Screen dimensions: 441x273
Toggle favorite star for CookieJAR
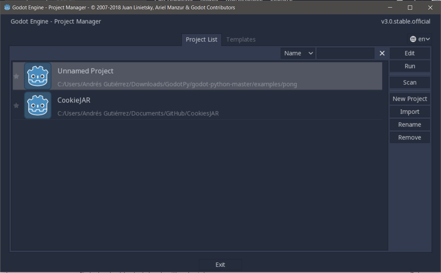tap(16, 106)
